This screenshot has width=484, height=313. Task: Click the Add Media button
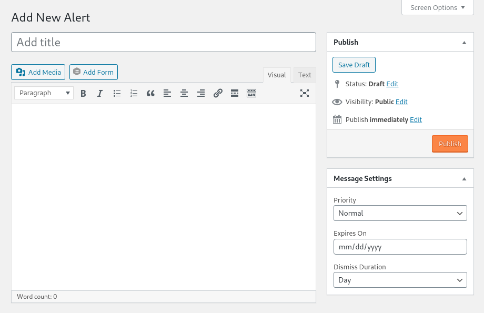38,72
